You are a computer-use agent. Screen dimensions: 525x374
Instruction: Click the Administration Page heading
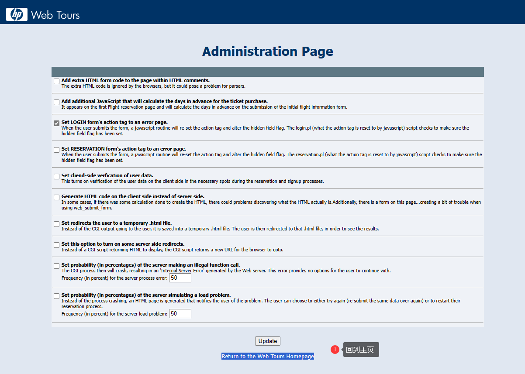click(x=268, y=51)
